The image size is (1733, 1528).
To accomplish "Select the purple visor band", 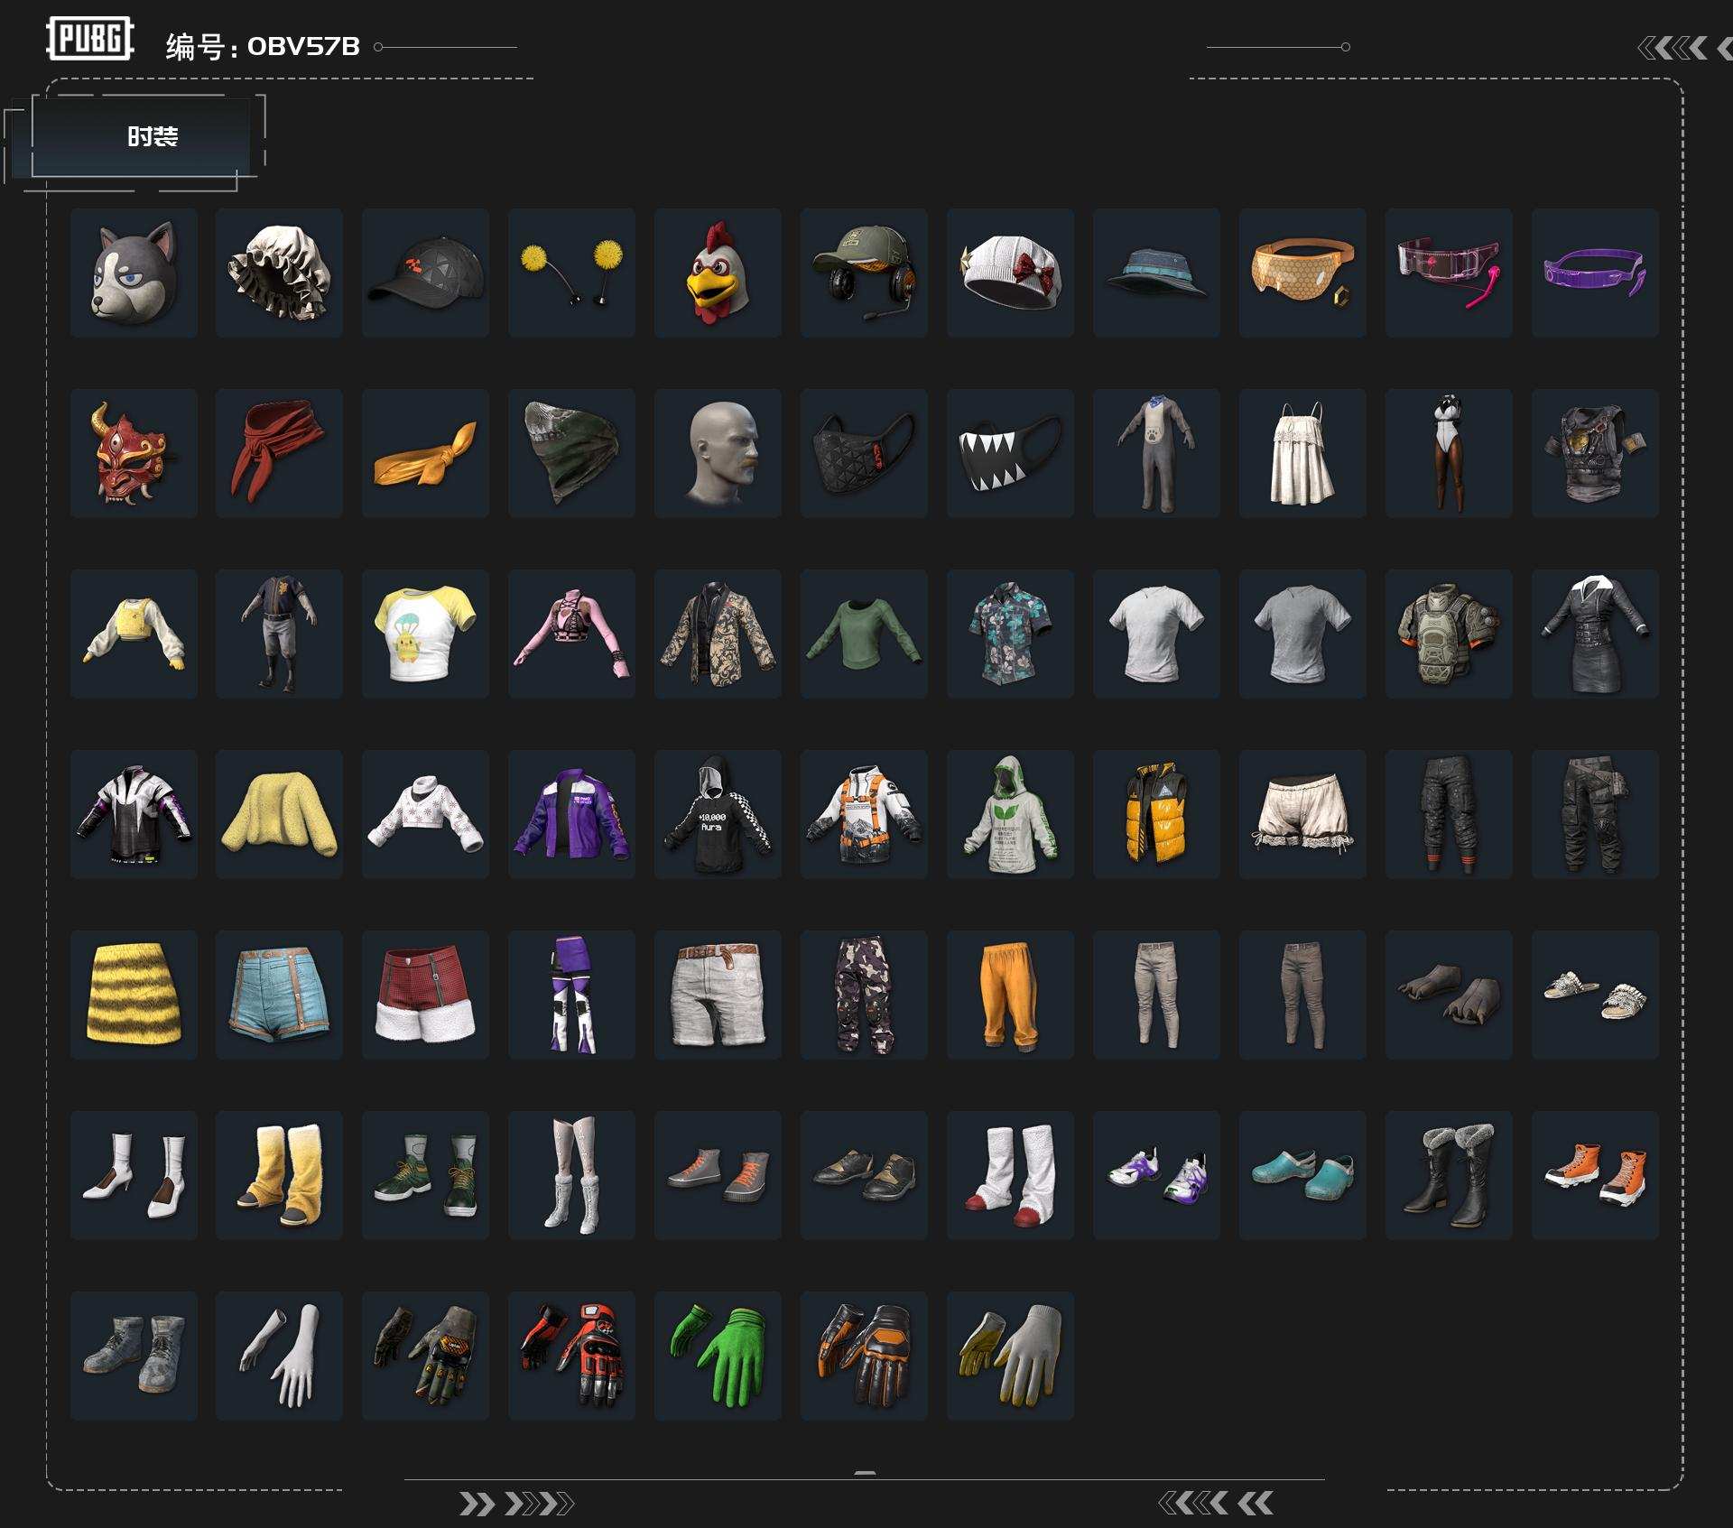I will pyautogui.click(x=1596, y=273).
